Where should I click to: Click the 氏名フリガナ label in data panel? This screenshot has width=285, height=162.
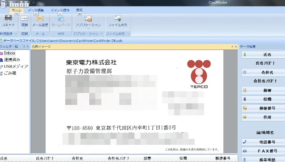click(x=265, y=63)
